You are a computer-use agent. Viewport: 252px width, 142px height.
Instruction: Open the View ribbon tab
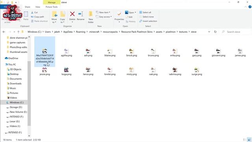click(x=38, y=7)
